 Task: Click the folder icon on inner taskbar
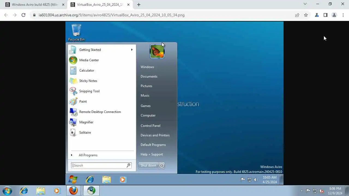(x=106, y=180)
